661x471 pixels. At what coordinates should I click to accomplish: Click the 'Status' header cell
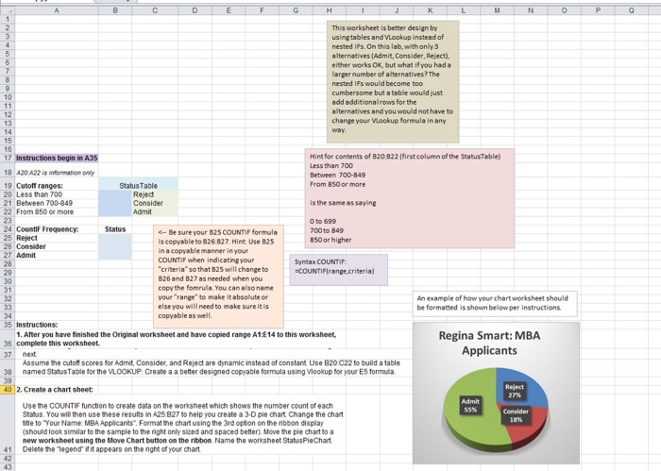(115, 229)
